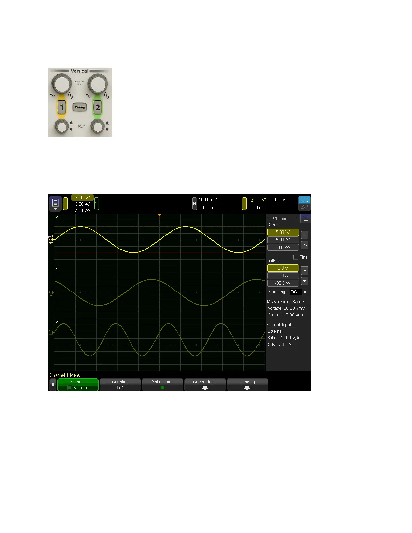Click channel 1 large vertical scale knob
The height and width of the screenshot is (533, 412).
click(62, 84)
